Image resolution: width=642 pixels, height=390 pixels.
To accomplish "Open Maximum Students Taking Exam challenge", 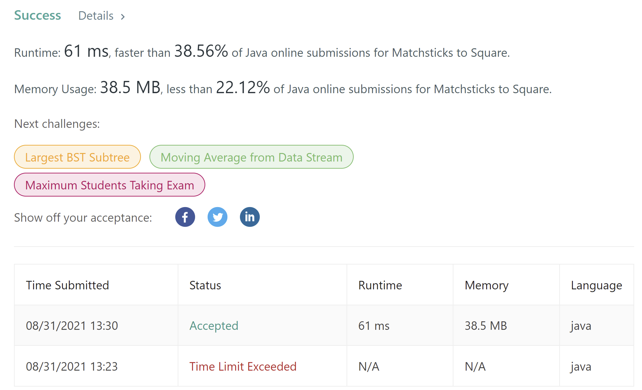I will [110, 185].
